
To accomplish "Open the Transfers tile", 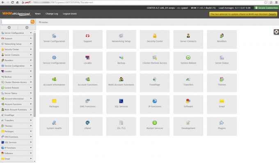I will tap(188, 83).
